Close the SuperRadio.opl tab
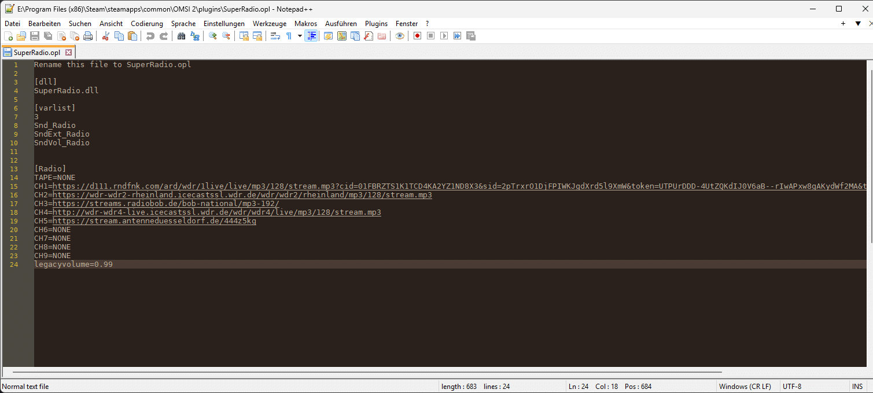 [x=68, y=53]
